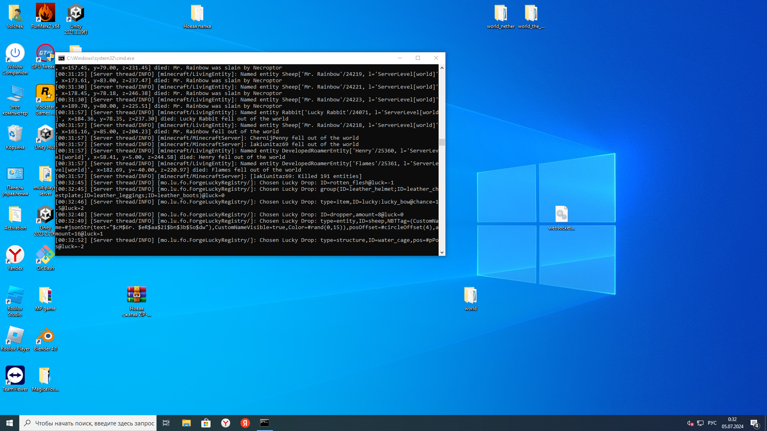This screenshot has width=767, height=431.
Task: Click the Yandex Browser taskbar icon
Action: [226, 423]
